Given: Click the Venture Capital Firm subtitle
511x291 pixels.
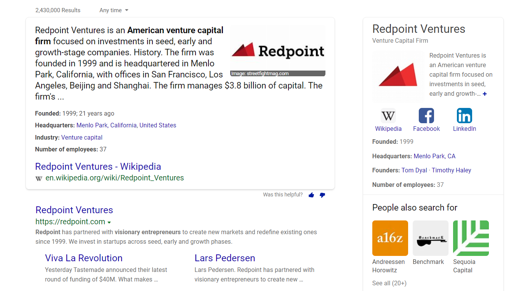Looking at the screenshot, I should pyautogui.click(x=400, y=40).
